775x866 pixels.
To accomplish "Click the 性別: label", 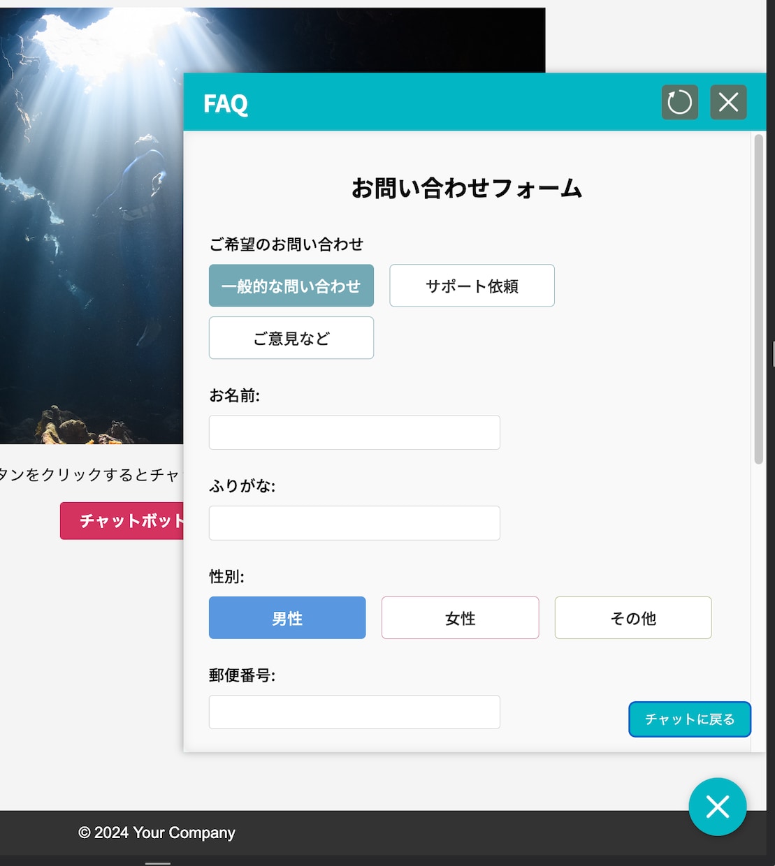I will tap(226, 577).
